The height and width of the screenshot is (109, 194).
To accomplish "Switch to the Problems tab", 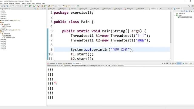I will coord(51,64).
